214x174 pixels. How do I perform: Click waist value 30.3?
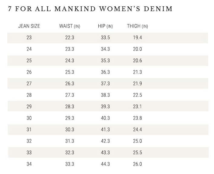pos(70,130)
